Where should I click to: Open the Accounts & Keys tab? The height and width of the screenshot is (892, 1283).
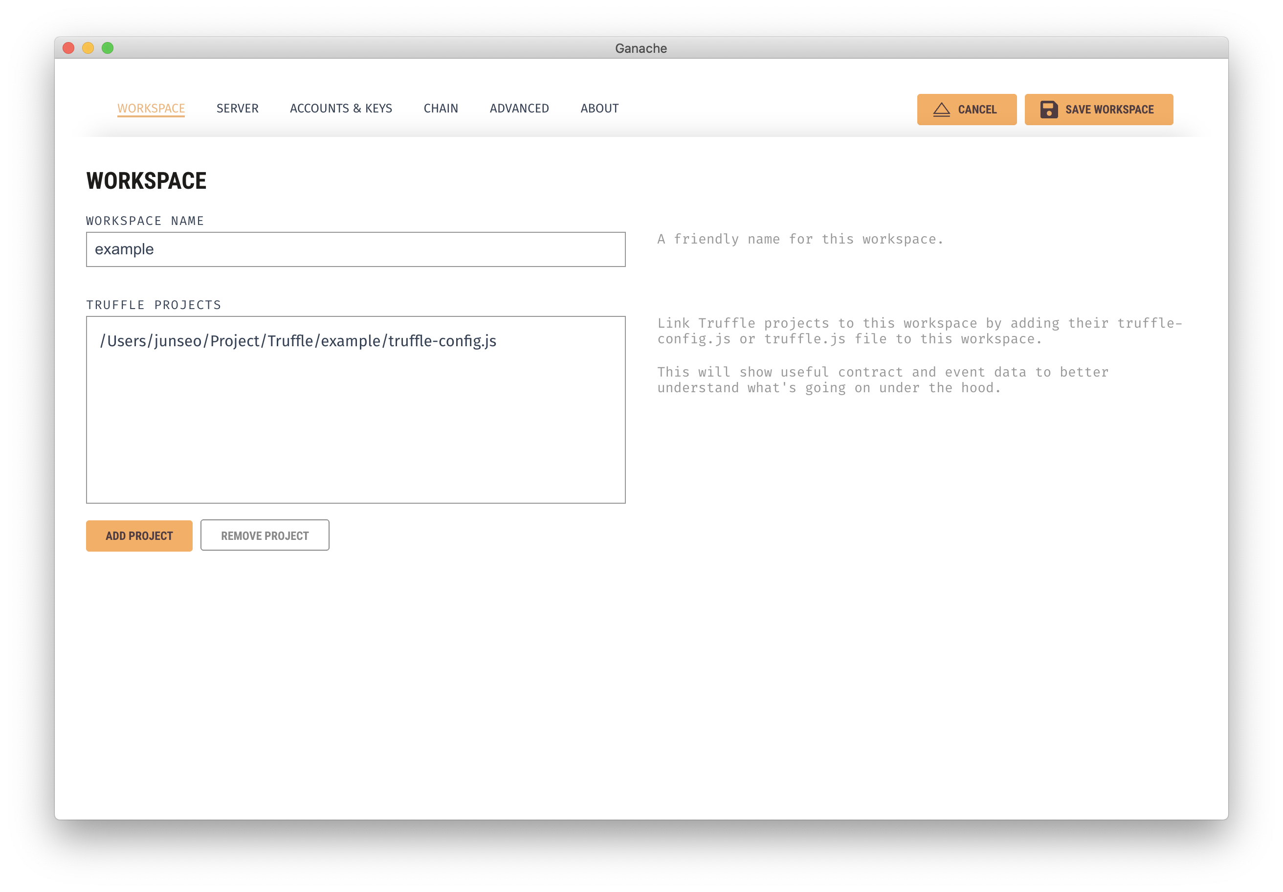(x=340, y=109)
